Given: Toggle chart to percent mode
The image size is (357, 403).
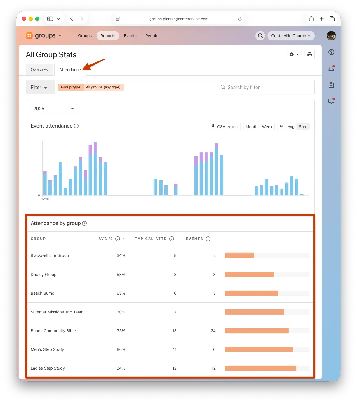Looking at the screenshot, I should [281, 127].
